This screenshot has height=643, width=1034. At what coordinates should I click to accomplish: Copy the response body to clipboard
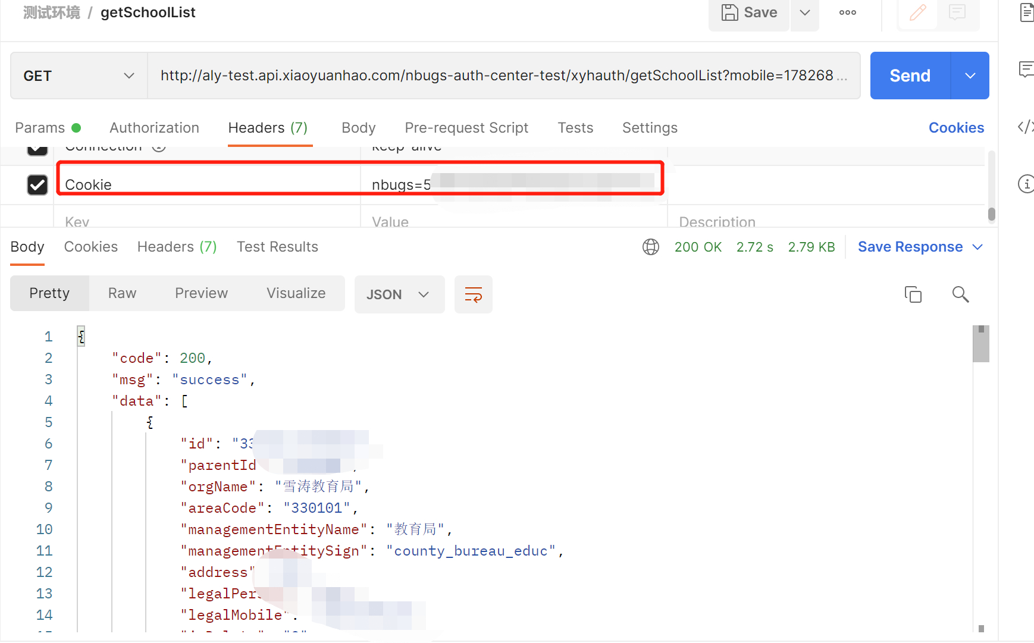[x=913, y=294]
